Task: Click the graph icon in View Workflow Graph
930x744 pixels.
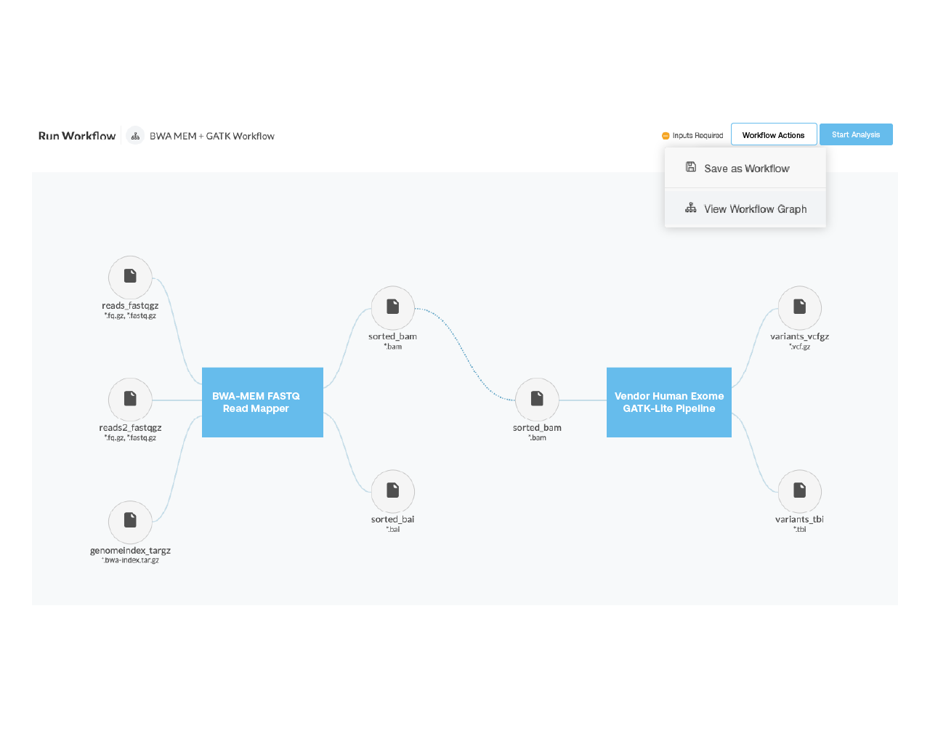Action: [x=691, y=209]
